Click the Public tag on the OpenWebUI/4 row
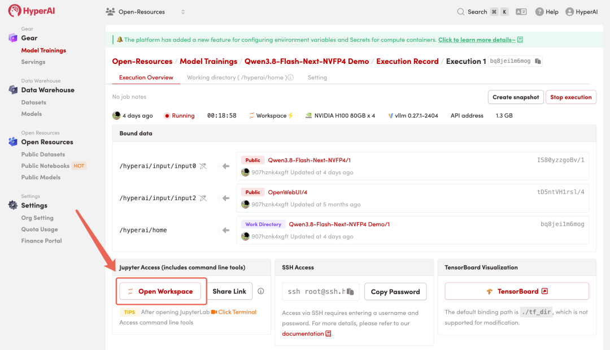This screenshot has height=350, width=610. pyautogui.click(x=252, y=192)
